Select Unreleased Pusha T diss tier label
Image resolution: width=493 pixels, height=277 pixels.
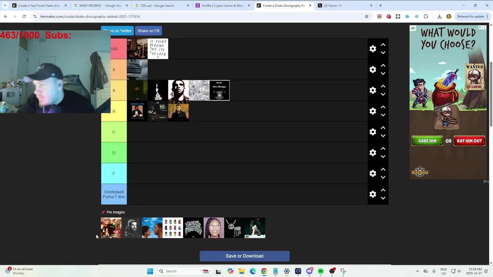pyautogui.click(x=114, y=194)
